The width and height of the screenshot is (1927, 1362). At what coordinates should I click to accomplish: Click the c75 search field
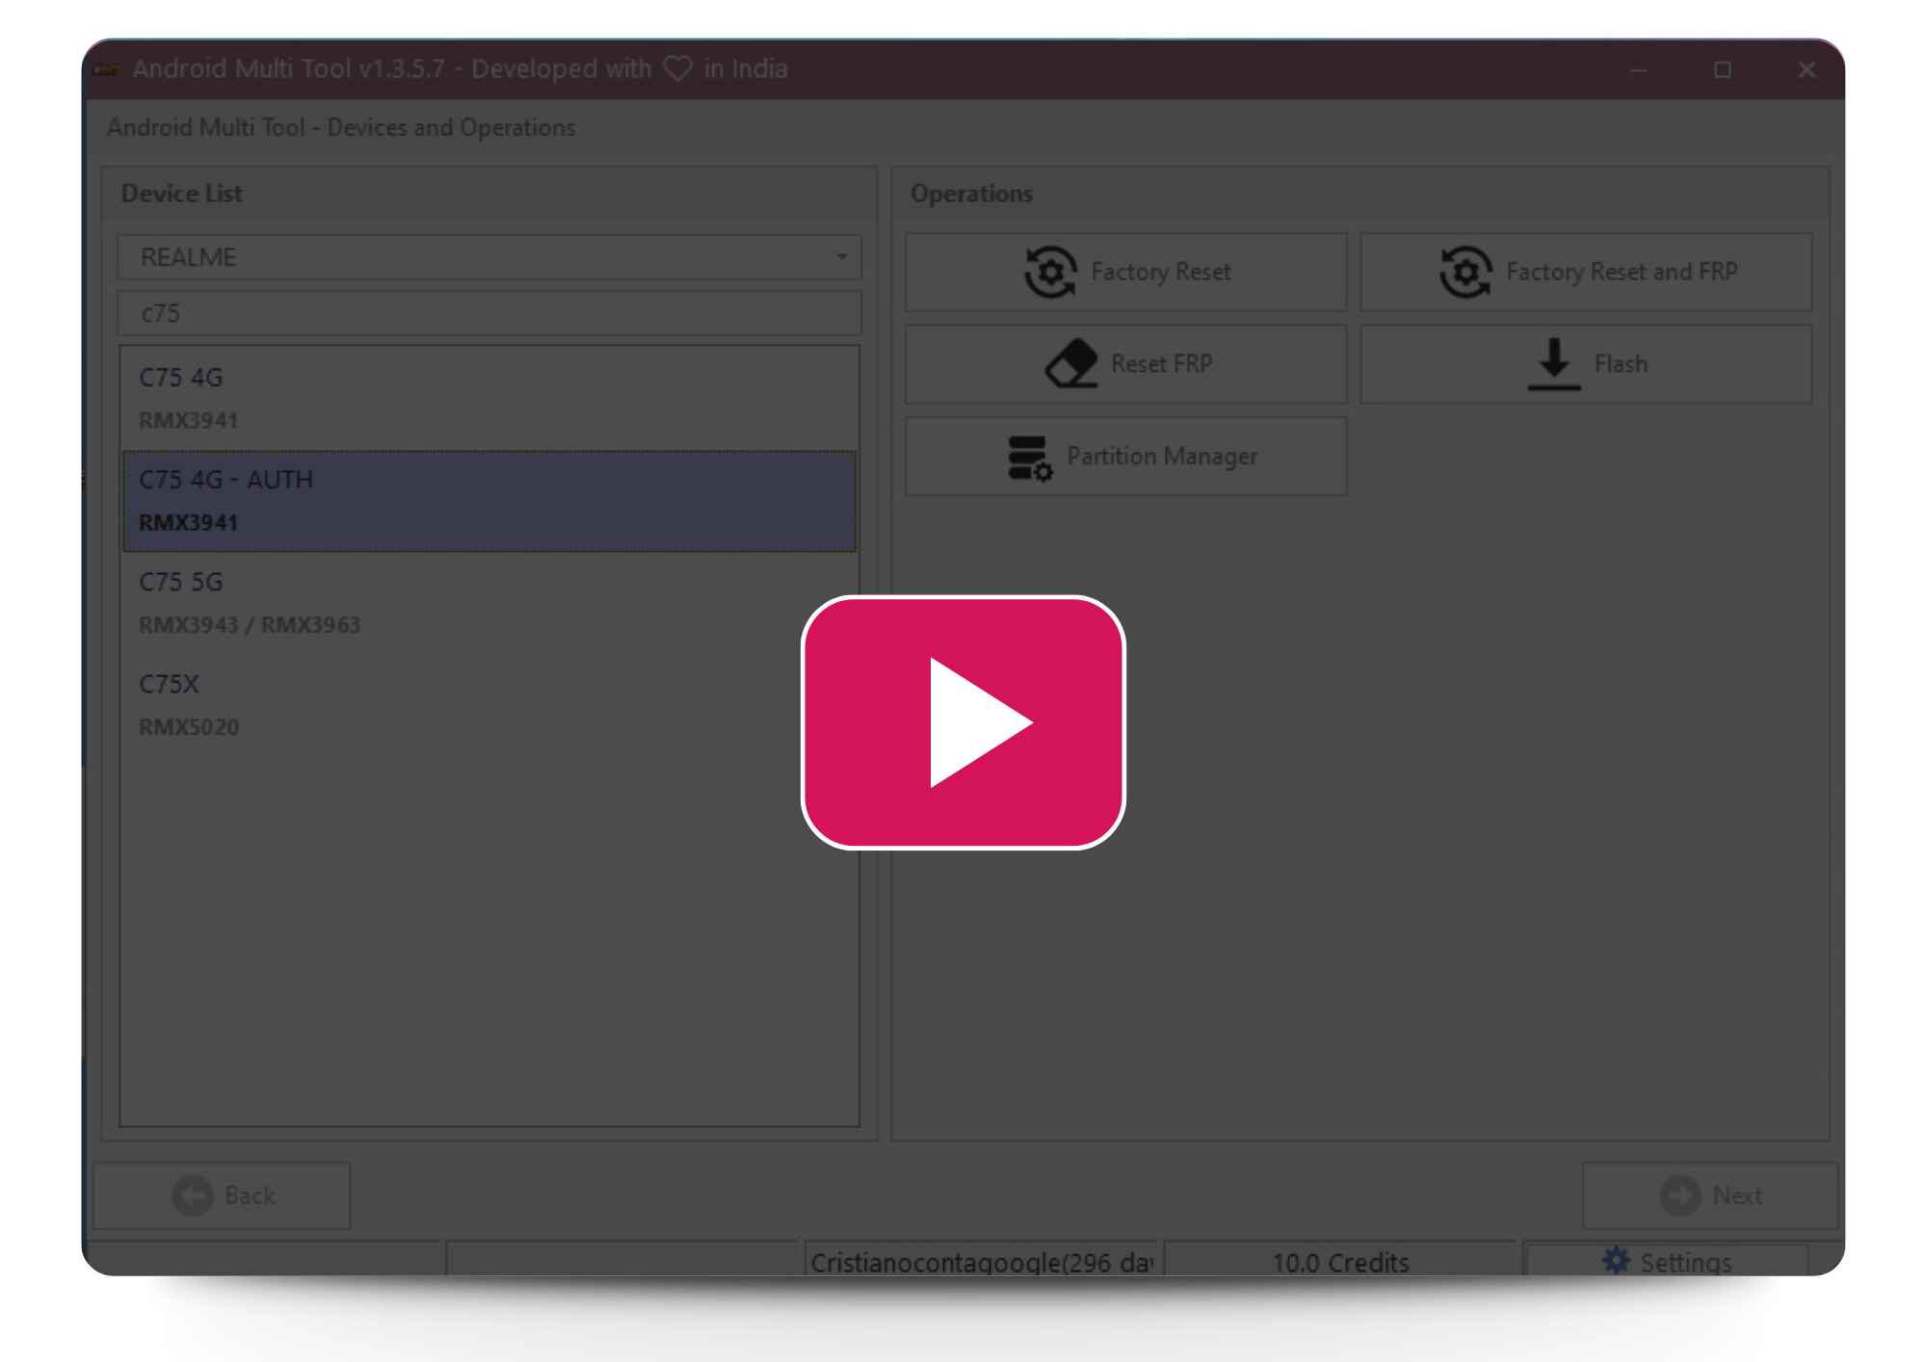tap(489, 313)
